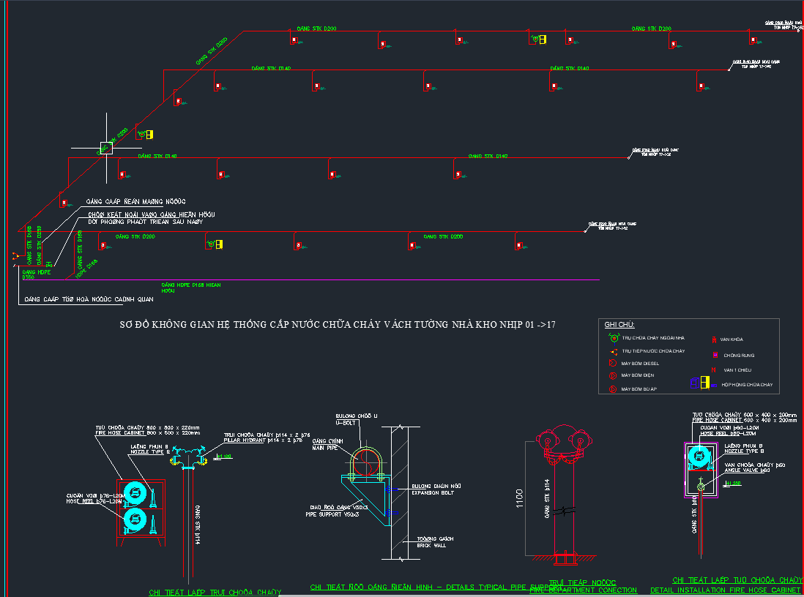Select the FIRE DEPARTMENT CONECTION title

[x=583, y=590]
